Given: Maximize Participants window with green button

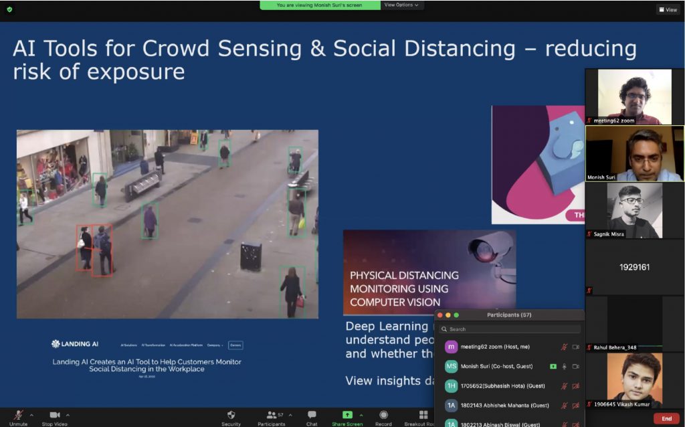Looking at the screenshot, I should [x=456, y=315].
